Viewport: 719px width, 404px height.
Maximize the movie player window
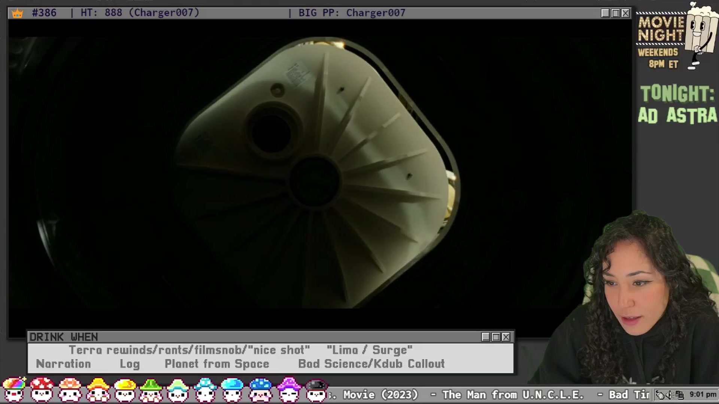point(615,13)
